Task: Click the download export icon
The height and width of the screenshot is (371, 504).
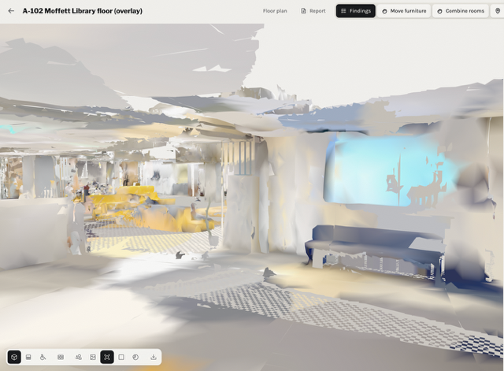Action: point(154,357)
